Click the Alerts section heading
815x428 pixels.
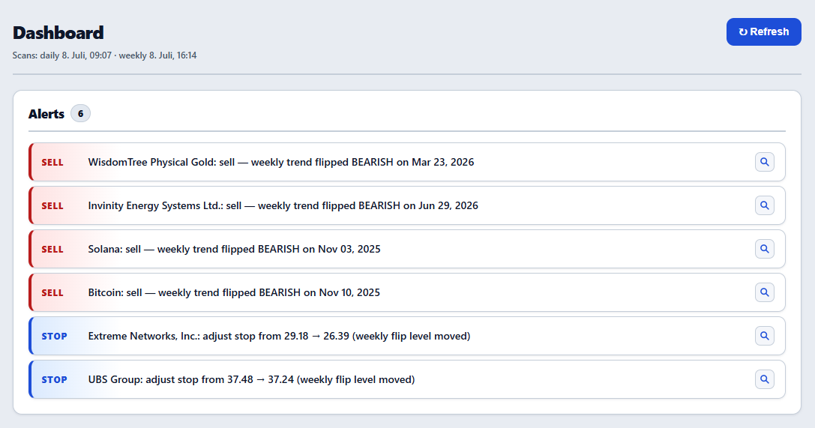click(46, 114)
